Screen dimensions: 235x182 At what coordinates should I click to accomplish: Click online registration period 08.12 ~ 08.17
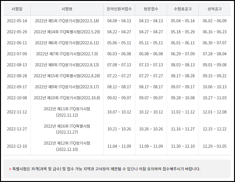click(119, 87)
